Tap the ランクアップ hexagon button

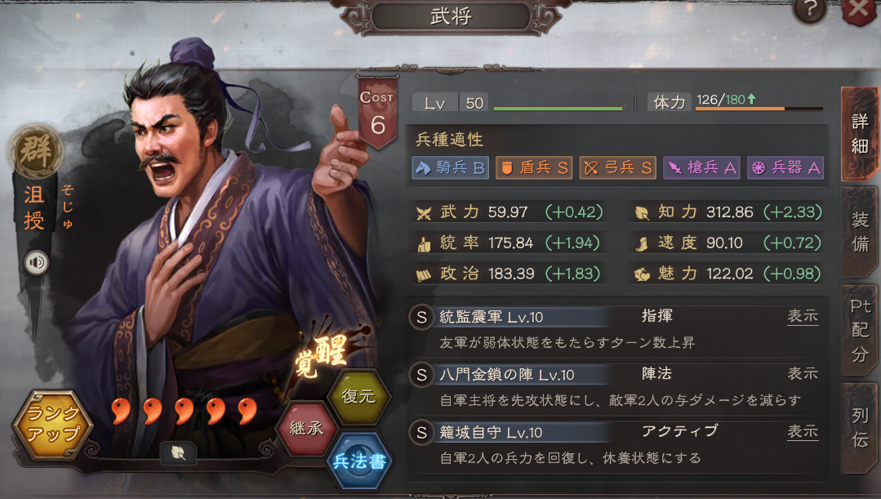pos(53,424)
